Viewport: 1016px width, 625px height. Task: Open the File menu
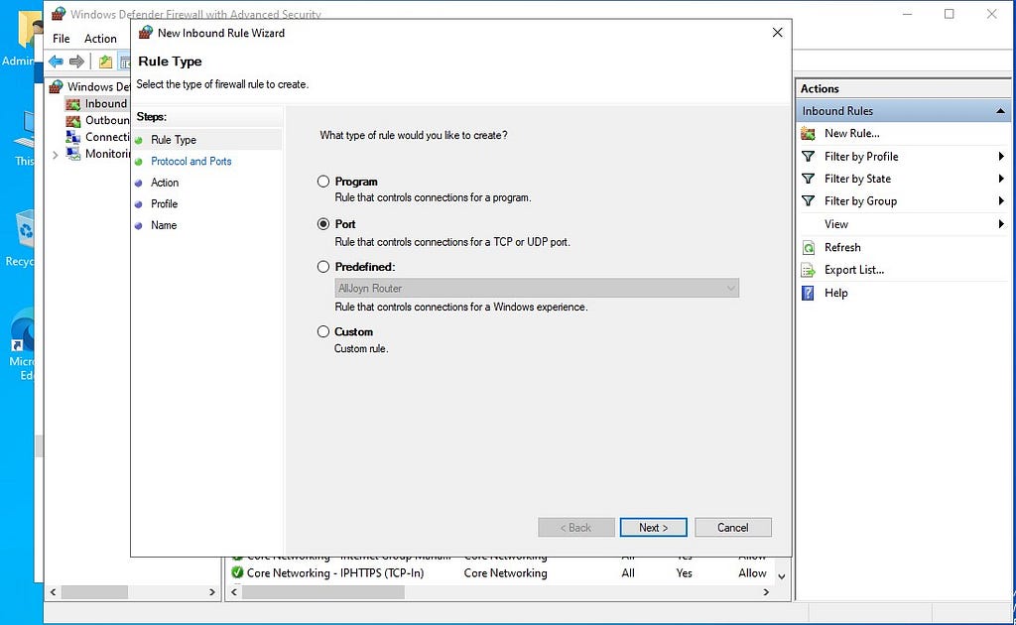point(61,39)
